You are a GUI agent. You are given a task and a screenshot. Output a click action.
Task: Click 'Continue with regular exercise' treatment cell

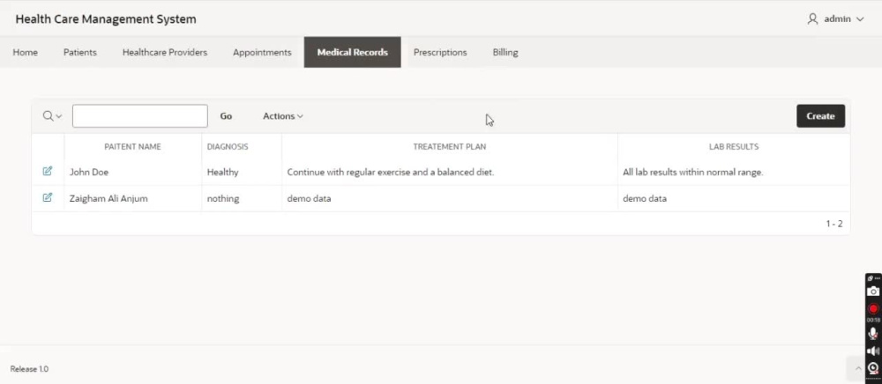[x=450, y=173]
